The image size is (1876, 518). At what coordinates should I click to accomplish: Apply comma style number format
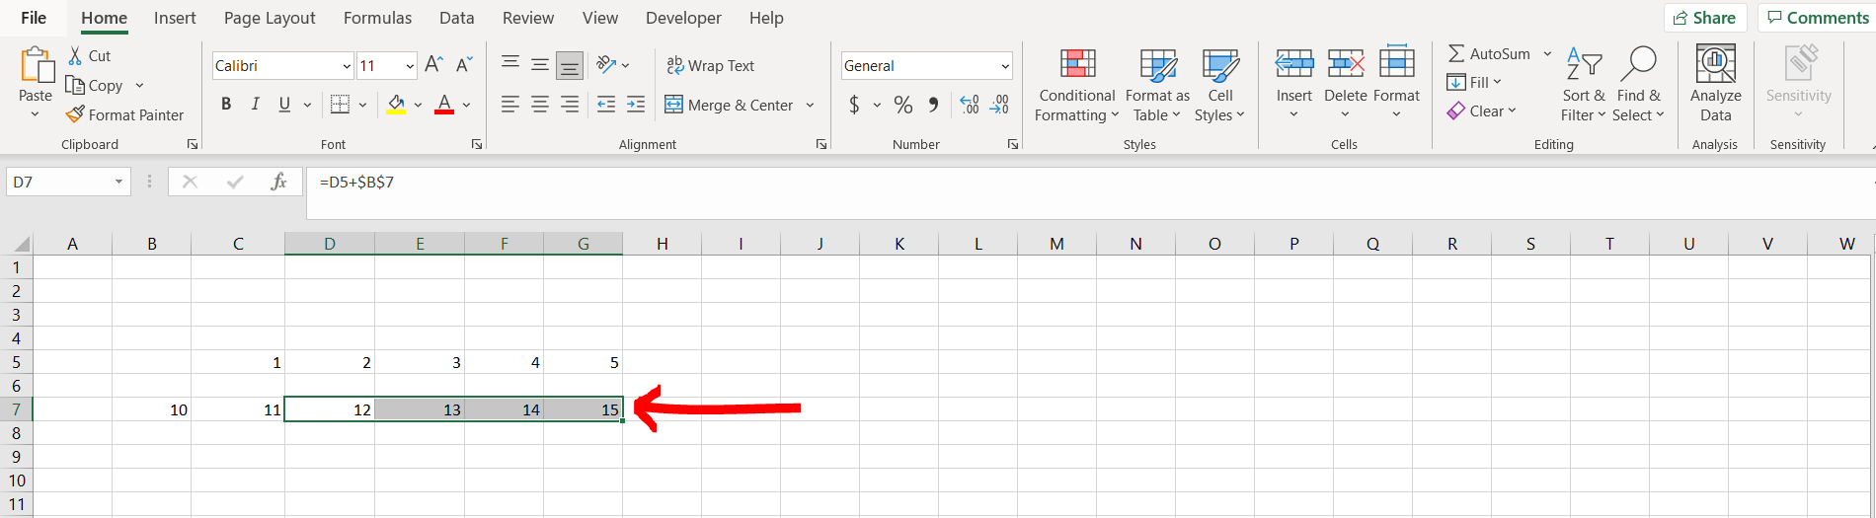coord(934,105)
